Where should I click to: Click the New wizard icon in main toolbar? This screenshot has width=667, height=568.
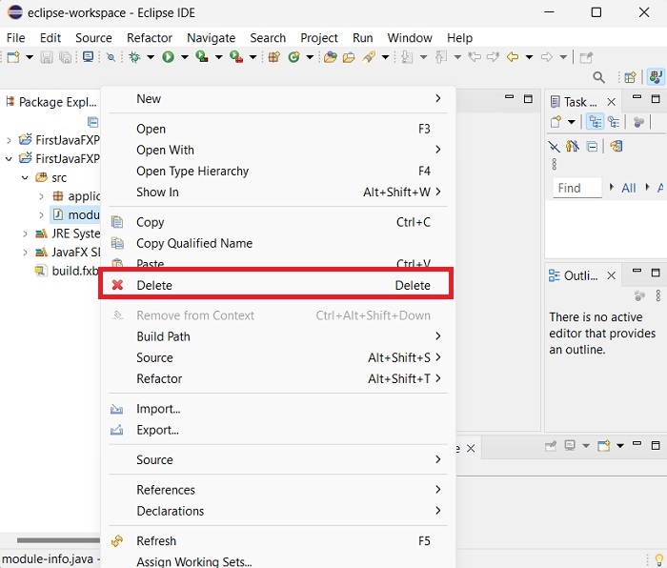point(13,57)
